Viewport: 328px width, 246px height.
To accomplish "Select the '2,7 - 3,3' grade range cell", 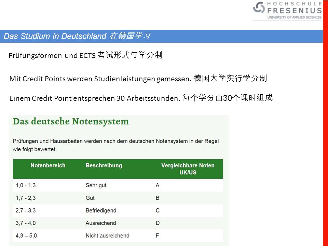I will tap(26, 210).
